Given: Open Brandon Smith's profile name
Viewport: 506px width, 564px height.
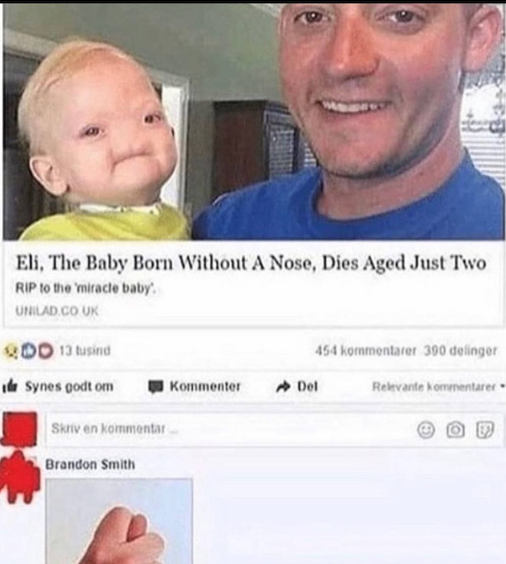Looking at the screenshot, I should pyautogui.click(x=90, y=464).
